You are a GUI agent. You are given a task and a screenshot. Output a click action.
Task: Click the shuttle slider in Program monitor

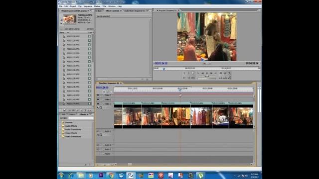point(207,76)
